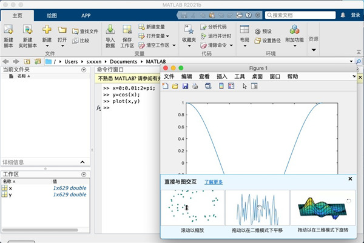
Task: Click the 新建实时脚本 (New Live Script) icon
Action: click(28, 30)
